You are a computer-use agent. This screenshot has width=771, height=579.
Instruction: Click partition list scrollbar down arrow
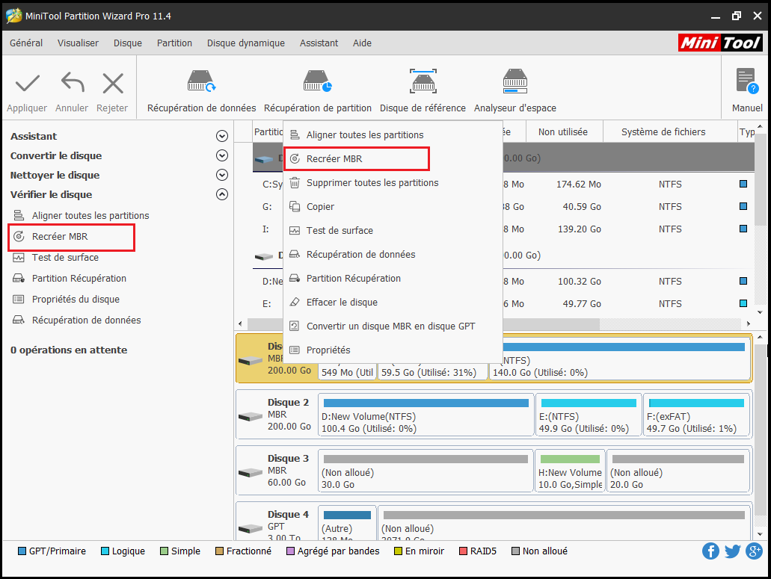pos(760,312)
